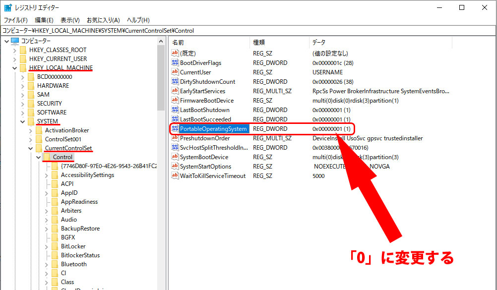497x290 pixels.
Task: Click the HARDWARE folder icon
Action: pyautogui.click(x=31, y=86)
